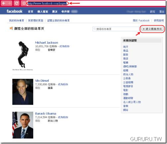
Task: Browse category 電影
Action: pyautogui.click(x=126, y=90)
